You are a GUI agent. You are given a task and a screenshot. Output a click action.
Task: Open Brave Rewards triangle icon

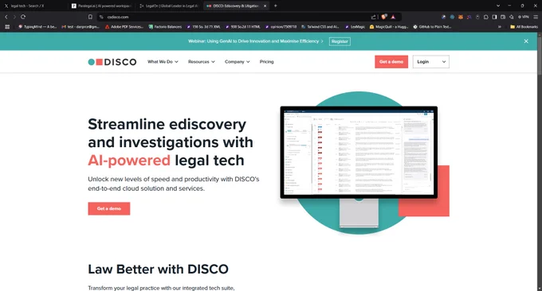click(393, 17)
